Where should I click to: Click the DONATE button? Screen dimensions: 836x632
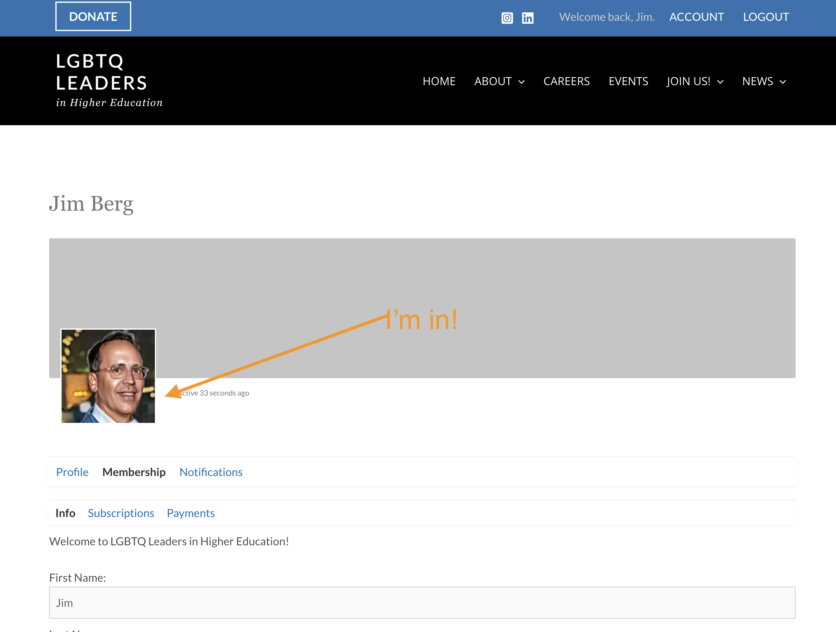[x=93, y=16]
